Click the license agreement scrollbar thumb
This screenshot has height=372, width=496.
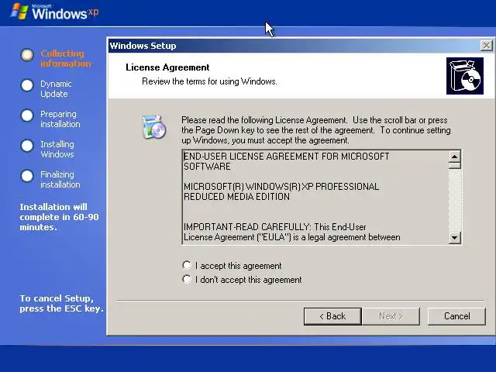pyautogui.click(x=455, y=165)
